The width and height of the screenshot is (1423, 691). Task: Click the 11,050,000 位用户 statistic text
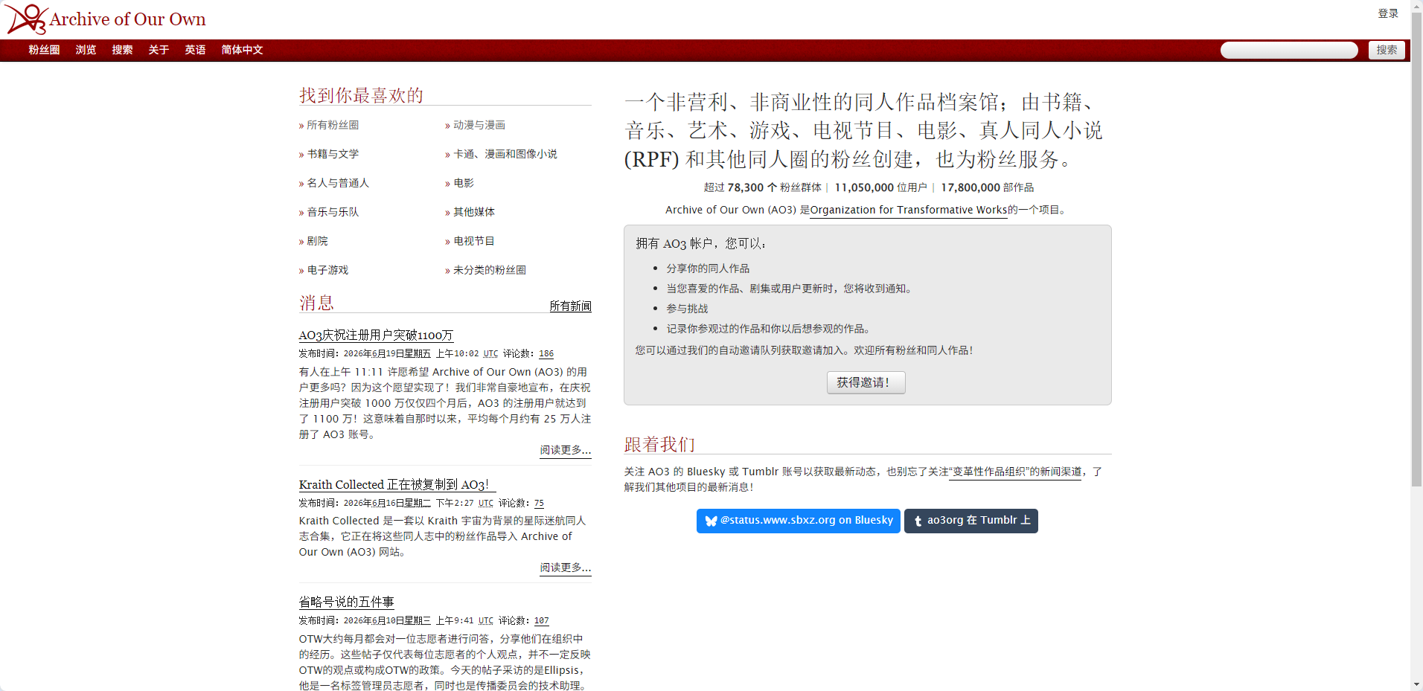point(880,187)
